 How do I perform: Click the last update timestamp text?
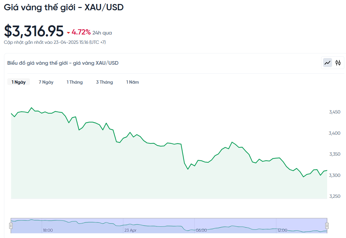click(x=55, y=42)
